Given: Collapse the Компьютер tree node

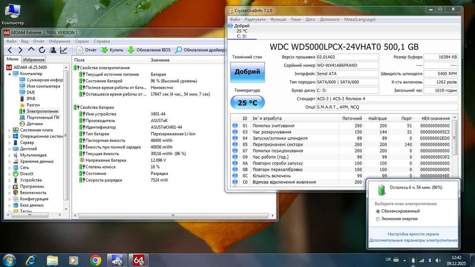Looking at the screenshot, I should click(x=9, y=74).
